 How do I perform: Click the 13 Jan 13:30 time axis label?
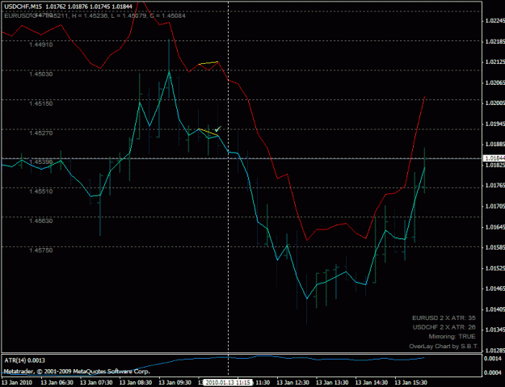(x=332, y=382)
